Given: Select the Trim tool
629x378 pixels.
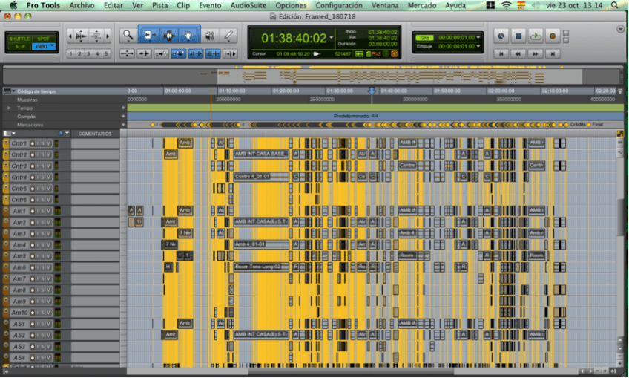Looking at the screenshot, I should (148, 35).
